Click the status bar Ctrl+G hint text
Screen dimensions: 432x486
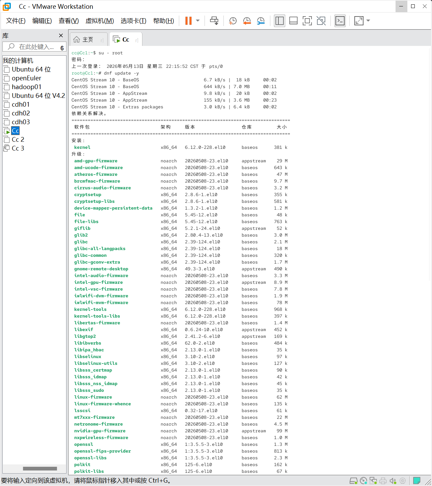click(86, 481)
